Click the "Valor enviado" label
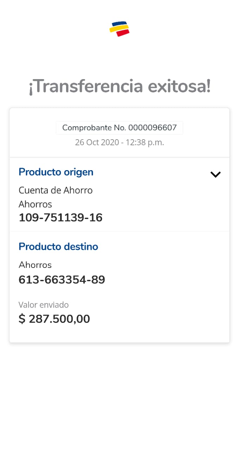239x450 pixels. coord(44,305)
